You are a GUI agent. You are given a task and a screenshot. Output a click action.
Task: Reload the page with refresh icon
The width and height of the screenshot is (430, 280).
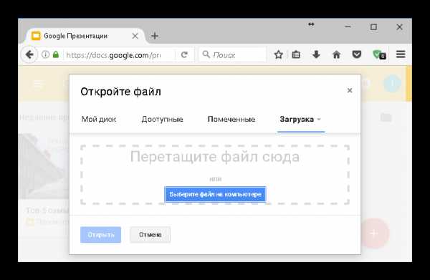click(x=184, y=55)
